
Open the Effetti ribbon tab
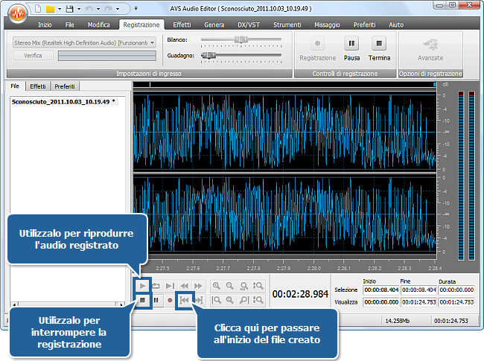(182, 25)
